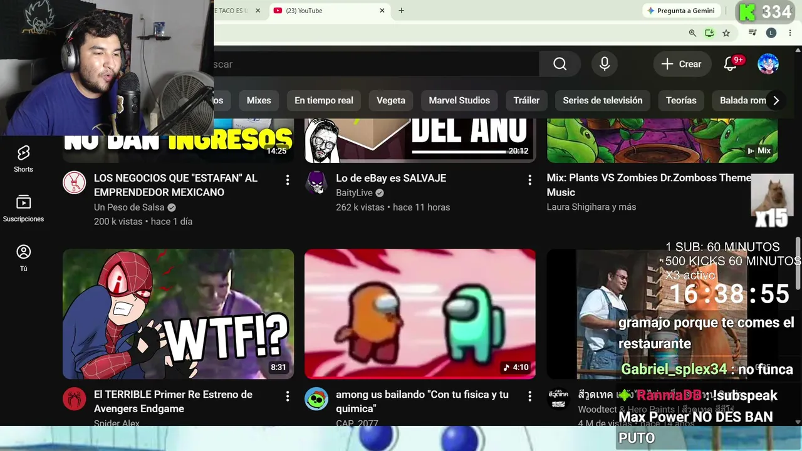802x451 pixels.
Task: Open a new browser tab with the plus button
Action: tap(402, 11)
